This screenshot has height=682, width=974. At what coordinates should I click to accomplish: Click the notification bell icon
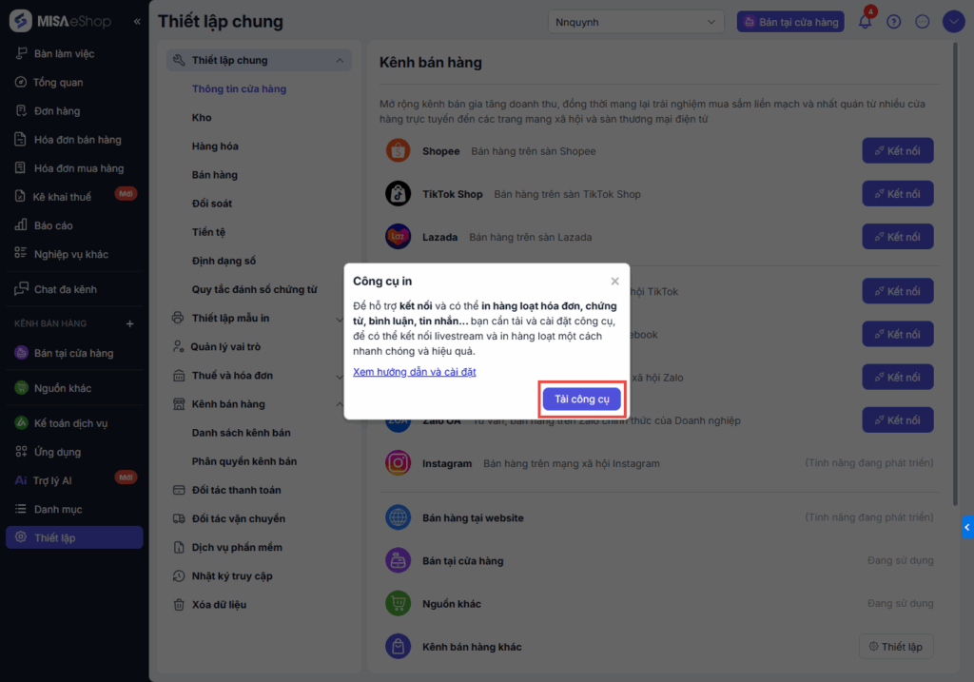[865, 22]
